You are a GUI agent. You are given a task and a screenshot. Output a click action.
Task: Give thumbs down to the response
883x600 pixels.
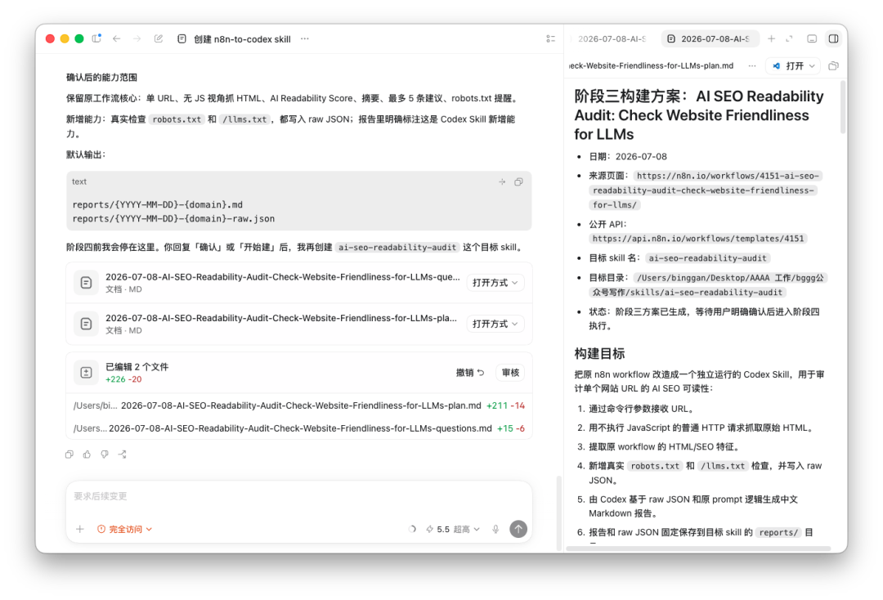[105, 454]
